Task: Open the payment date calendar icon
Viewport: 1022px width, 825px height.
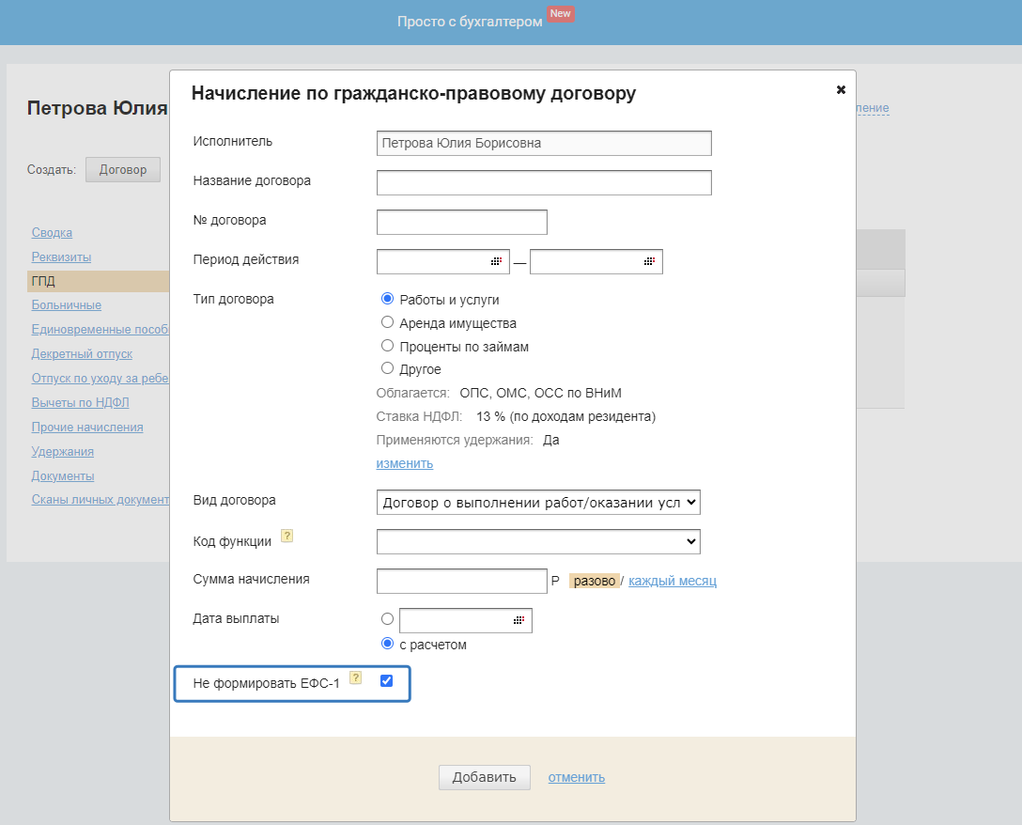Action: pos(519,620)
